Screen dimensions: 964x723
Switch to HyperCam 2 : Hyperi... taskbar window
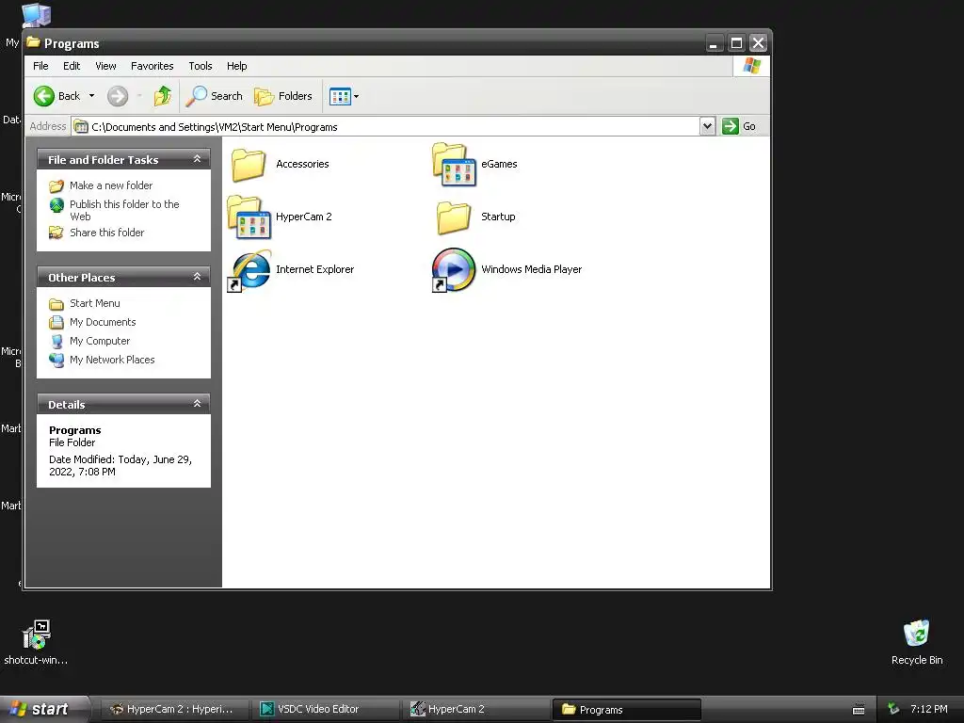coord(176,710)
